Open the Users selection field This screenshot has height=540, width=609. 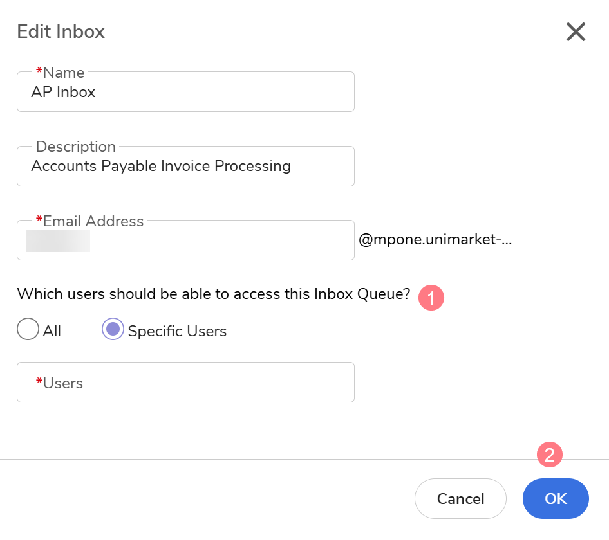click(185, 383)
